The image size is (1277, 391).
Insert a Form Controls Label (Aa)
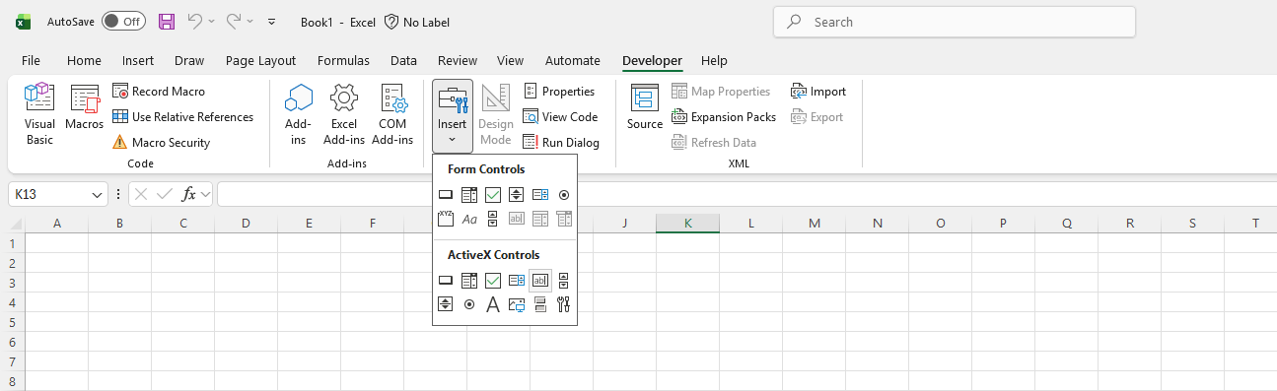coord(469,219)
